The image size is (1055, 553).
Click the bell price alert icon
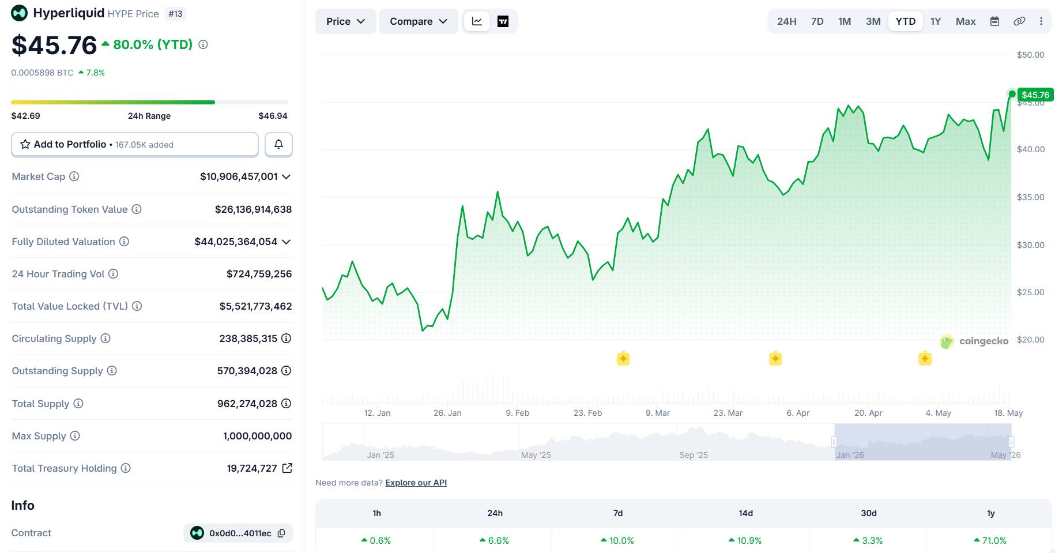[278, 144]
